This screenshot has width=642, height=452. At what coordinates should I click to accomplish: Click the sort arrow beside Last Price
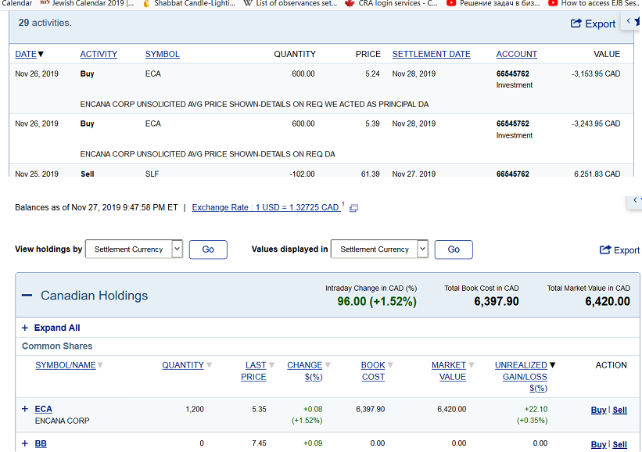271,365
